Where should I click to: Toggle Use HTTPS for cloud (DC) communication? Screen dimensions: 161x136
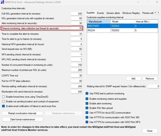(87, 113)
